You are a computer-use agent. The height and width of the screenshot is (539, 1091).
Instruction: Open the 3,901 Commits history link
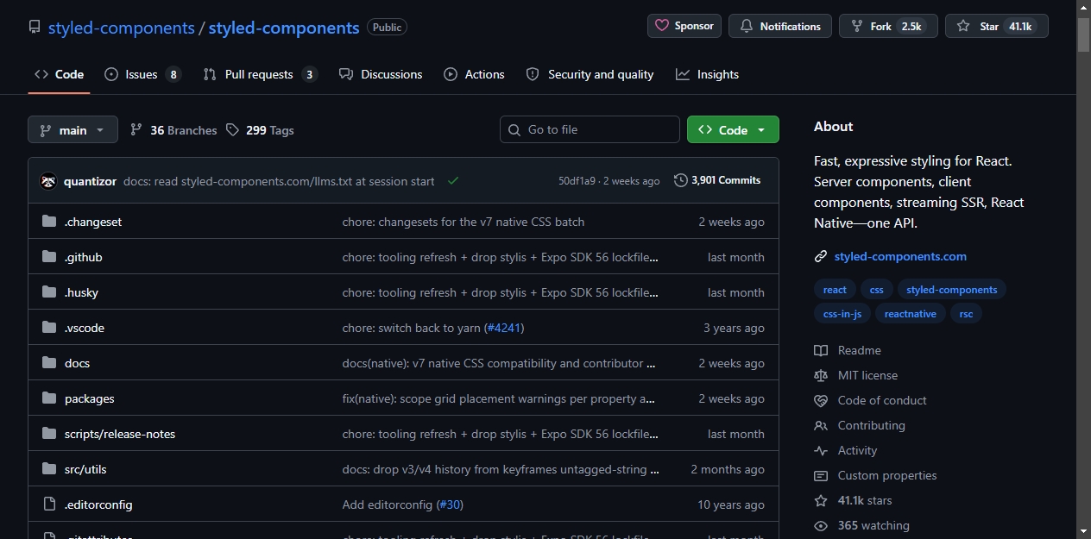click(x=717, y=180)
